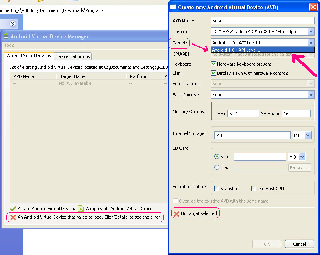Enable the Snapshot checkbox
Screen dimensions: 320x255
217,189
